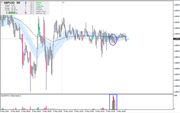This screenshot has height=113, width=180.
Task: Select the London (G+1) 01:11 row
Action: click(38, 11)
